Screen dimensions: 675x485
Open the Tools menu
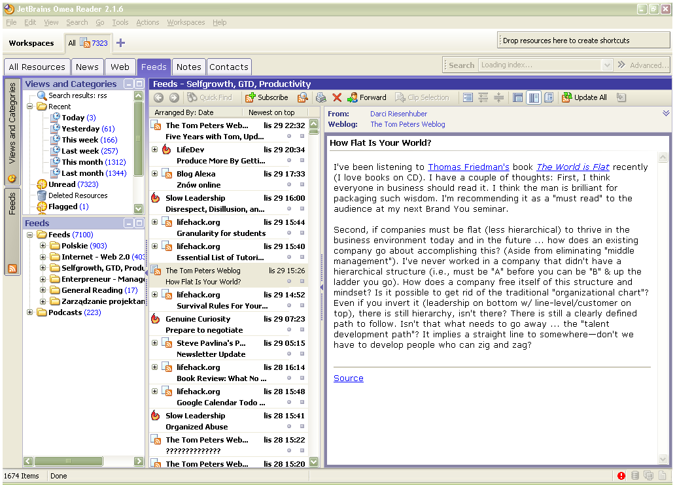120,22
